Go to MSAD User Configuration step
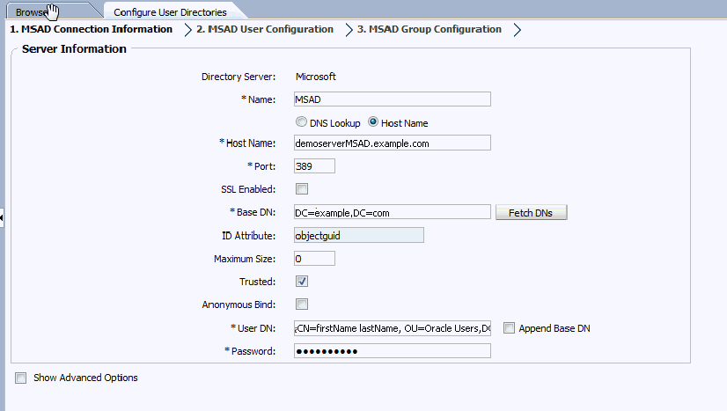The image size is (727, 411). pyautogui.click(x=265, y=29)
